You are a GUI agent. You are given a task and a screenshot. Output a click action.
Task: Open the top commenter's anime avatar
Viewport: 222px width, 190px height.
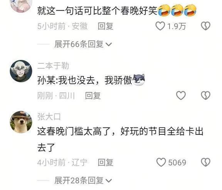click(21, 5)
